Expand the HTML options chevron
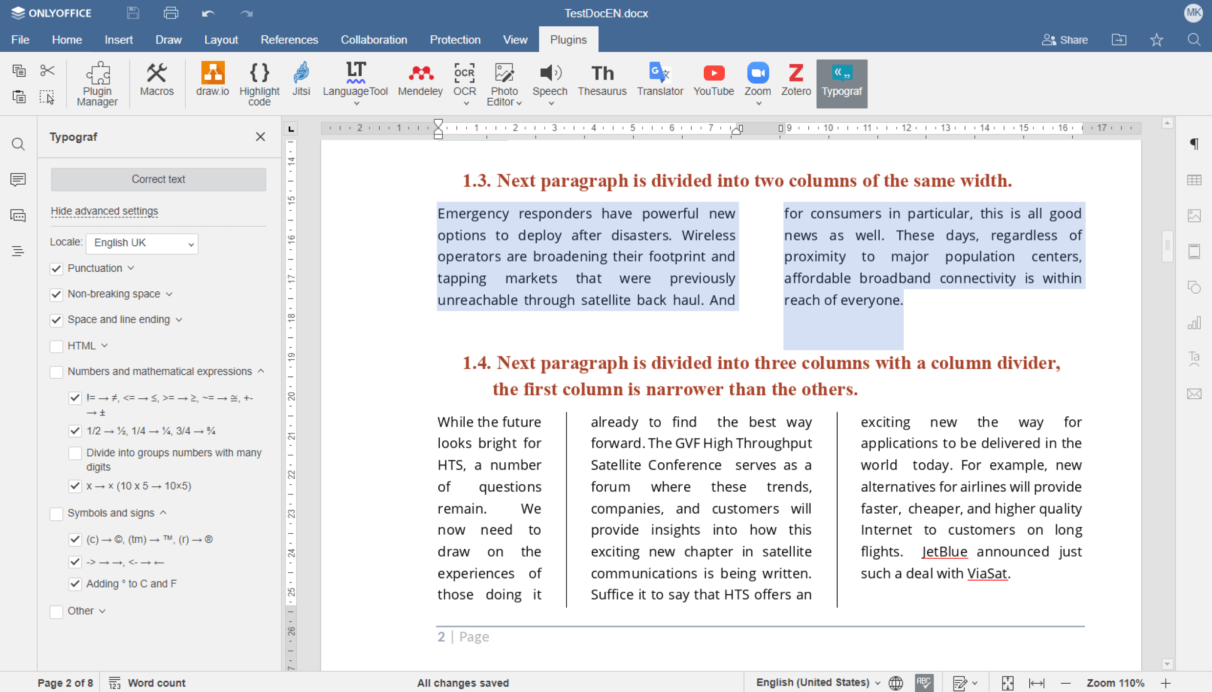This screenshot has width=1212, height=692. point(105,346)
